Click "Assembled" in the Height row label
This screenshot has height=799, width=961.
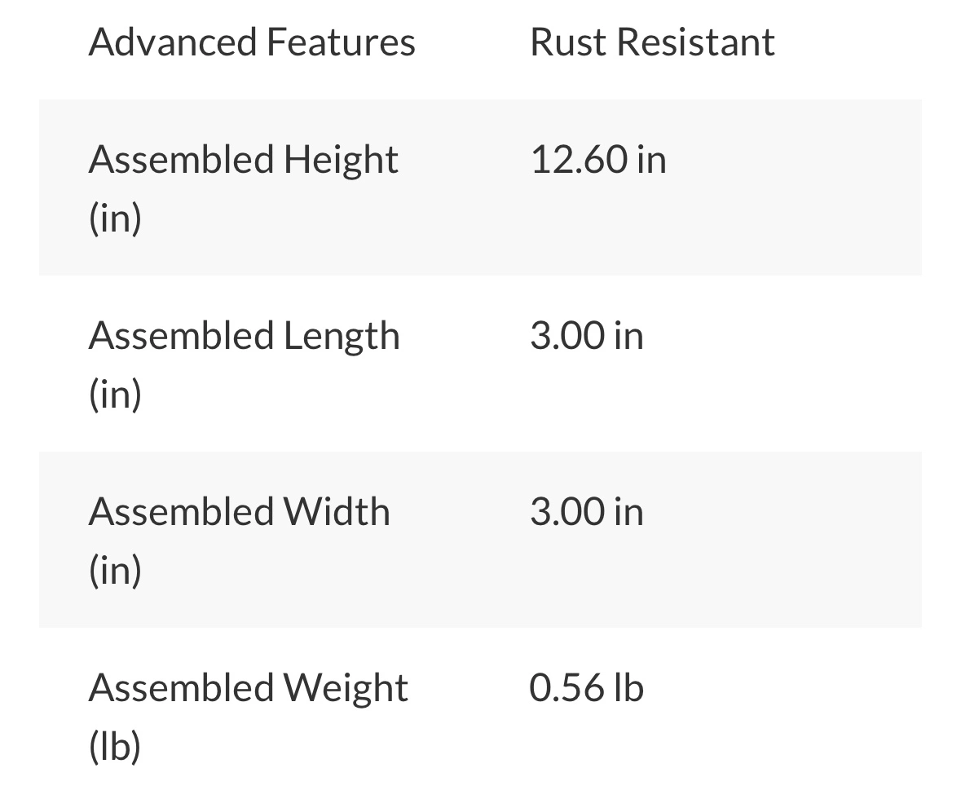click(179, 160)
